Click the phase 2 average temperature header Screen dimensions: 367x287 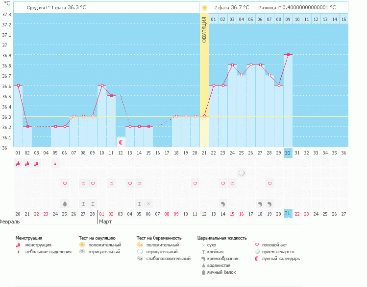coord(231,8)
